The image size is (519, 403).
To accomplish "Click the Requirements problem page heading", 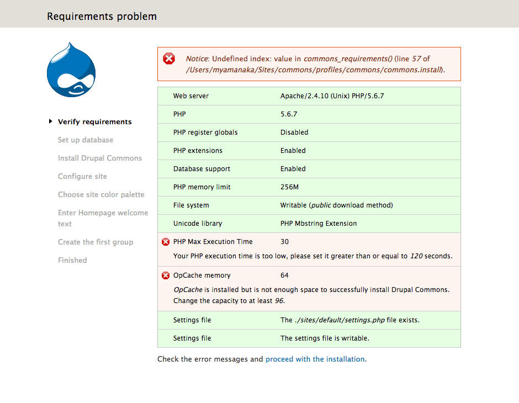I will (102, 17).
